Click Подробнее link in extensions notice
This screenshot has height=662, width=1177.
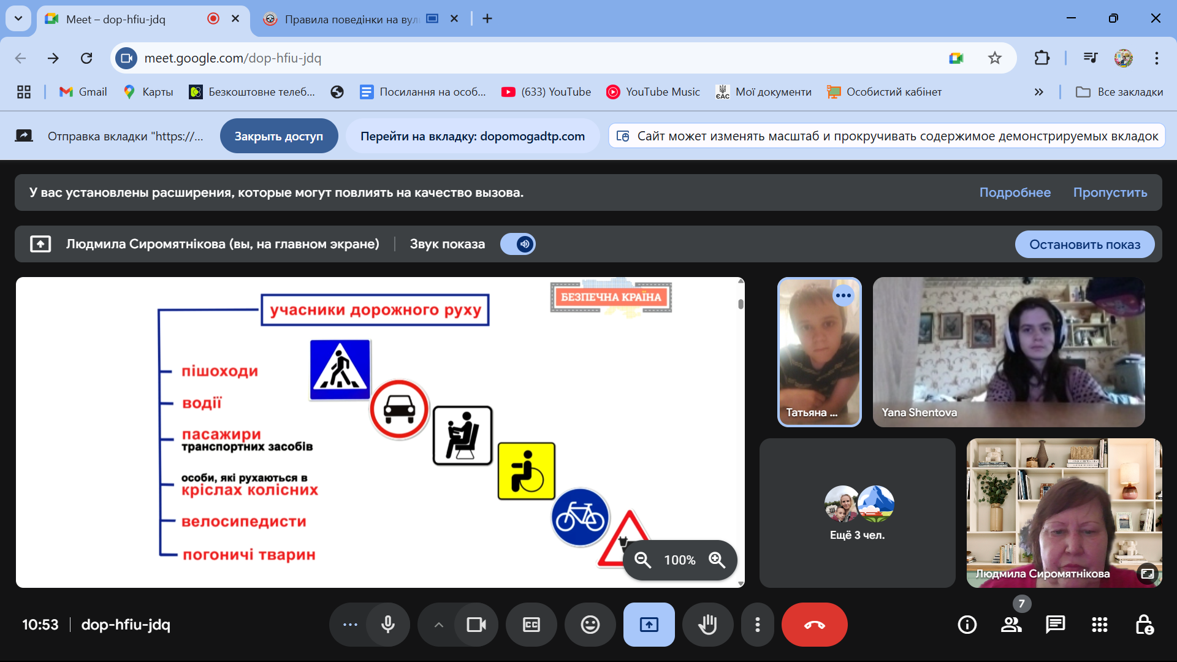coord(1015,192)
